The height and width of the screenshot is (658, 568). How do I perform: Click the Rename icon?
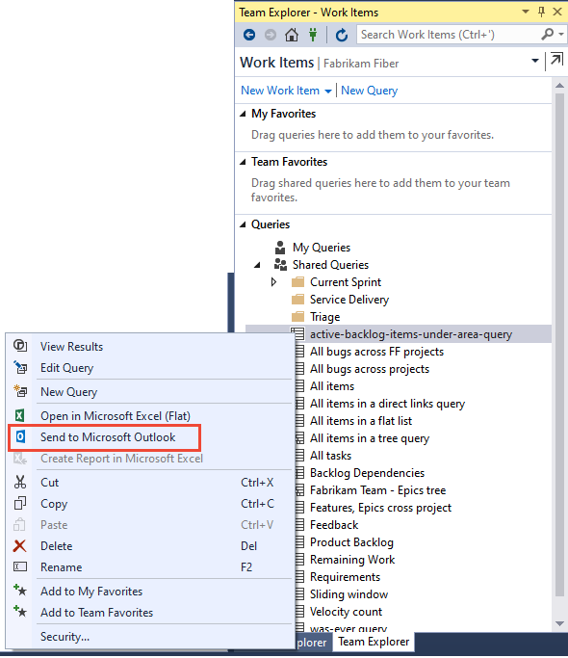click(x=20, y=566)
